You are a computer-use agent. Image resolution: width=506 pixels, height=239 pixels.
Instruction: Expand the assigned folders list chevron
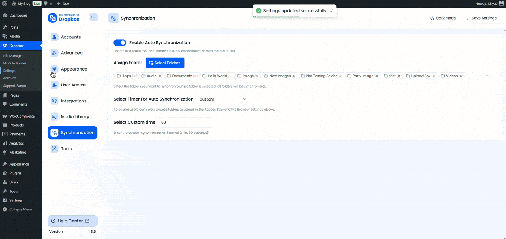[x=488, y=76]
